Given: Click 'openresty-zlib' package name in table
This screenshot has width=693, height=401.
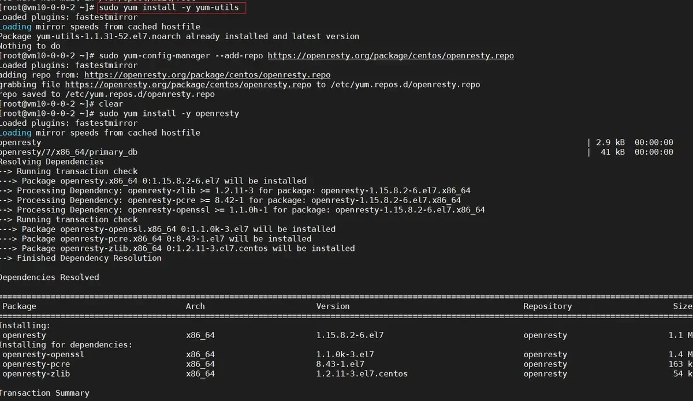Looking at the screenshot, I should point(36,373).
